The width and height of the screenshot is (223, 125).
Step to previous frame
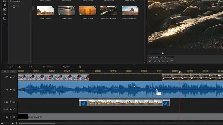pyautogui.click(x=159, y=61)
